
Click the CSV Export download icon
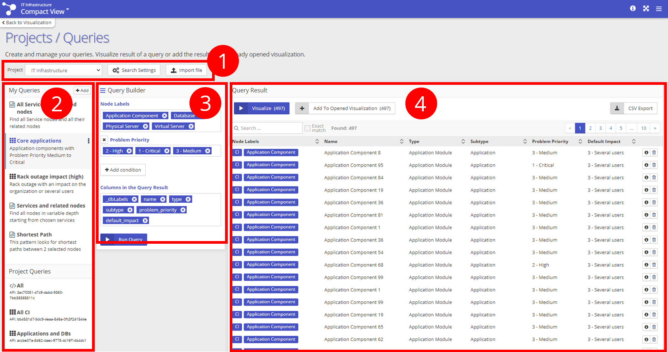pyautogui.click(x=617, y=108)
